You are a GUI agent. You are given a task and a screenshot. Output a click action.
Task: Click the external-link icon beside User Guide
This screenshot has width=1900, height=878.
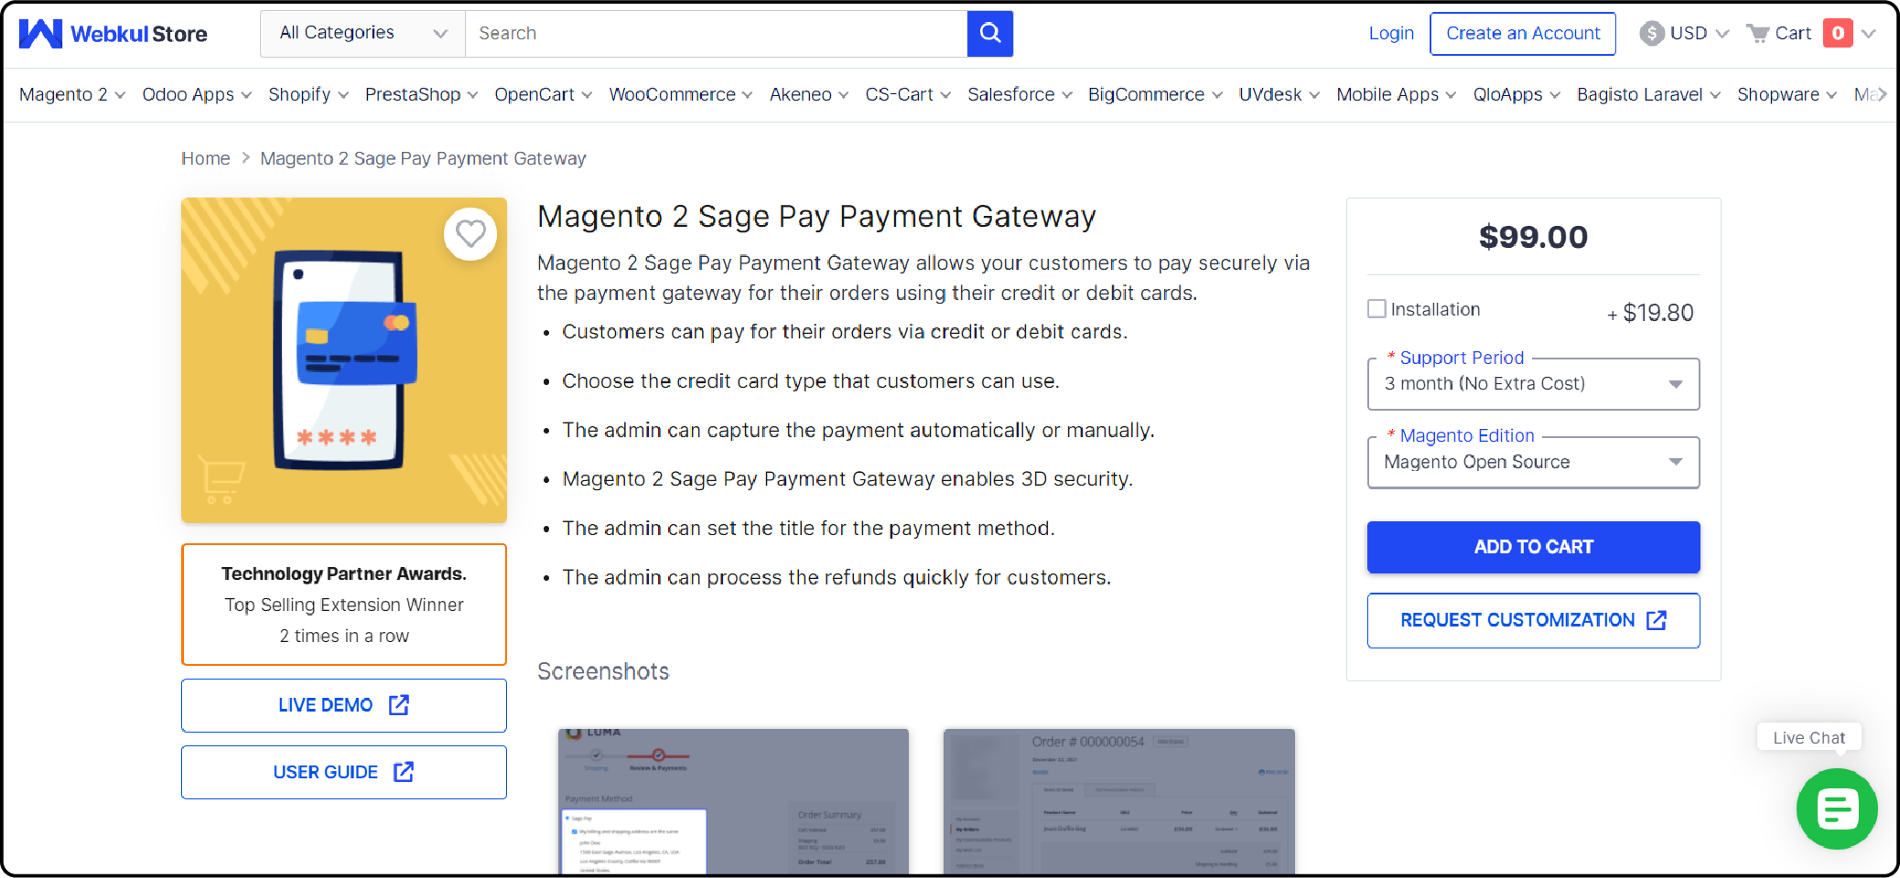coord(404,772)
